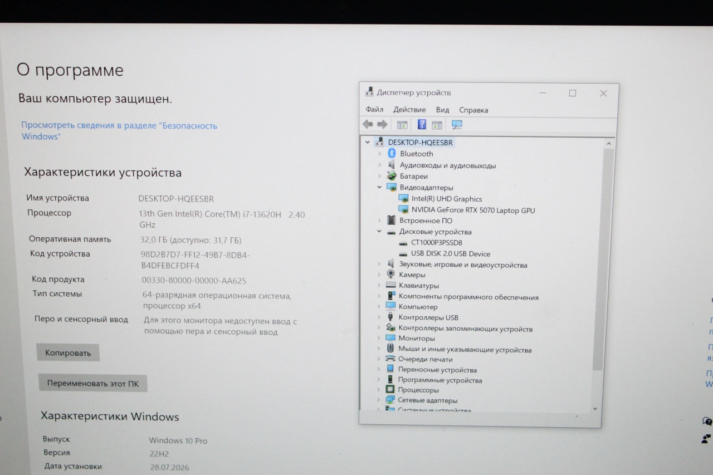Select the NVIDIA GeForce RTX 5070 Laptop GPU entry

pos(473,210)
